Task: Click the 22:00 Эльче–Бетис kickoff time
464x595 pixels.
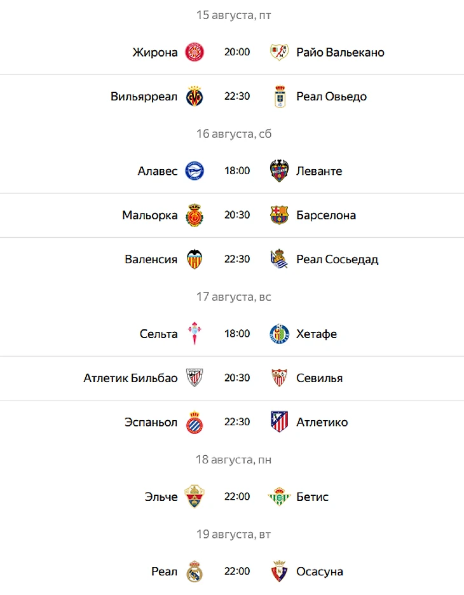Action: (237, 496)
